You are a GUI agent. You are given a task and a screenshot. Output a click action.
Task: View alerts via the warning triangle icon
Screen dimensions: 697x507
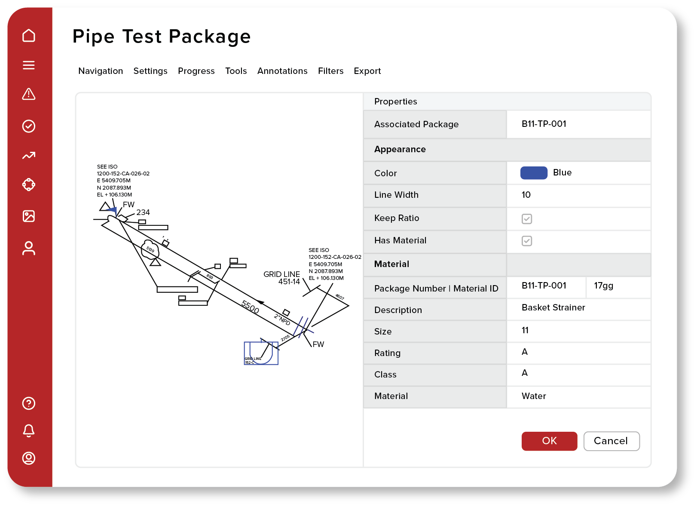click(x=28, y=94)
